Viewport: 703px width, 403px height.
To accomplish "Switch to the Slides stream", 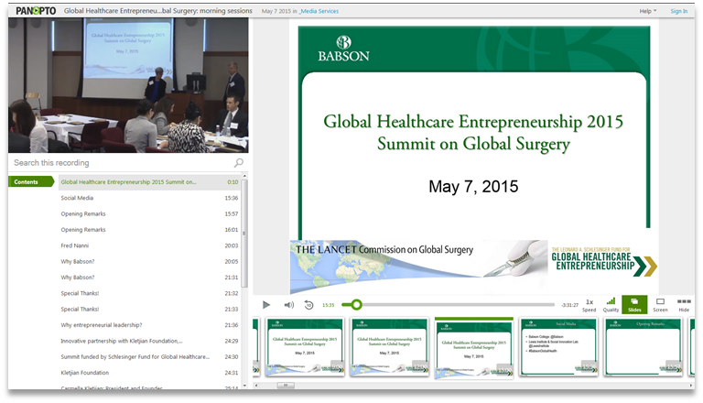I will tap(634, 304).
